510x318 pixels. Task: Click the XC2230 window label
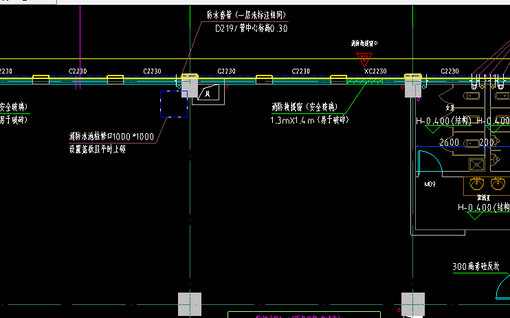click(x=375, y=71)
